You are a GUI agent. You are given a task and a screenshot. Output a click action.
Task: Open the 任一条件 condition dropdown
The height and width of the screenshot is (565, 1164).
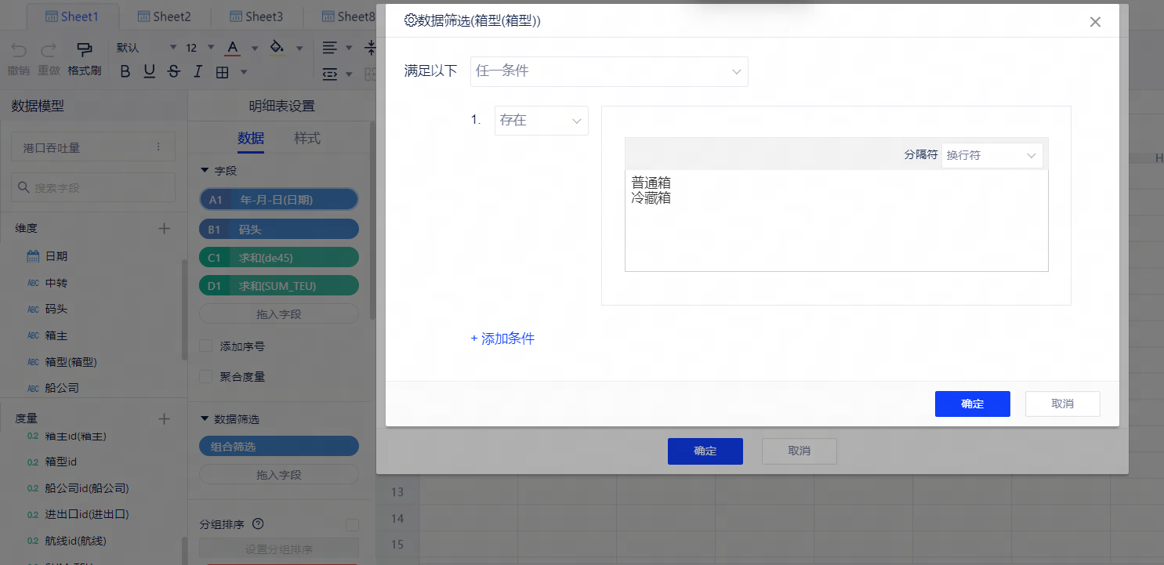(609, 71)
